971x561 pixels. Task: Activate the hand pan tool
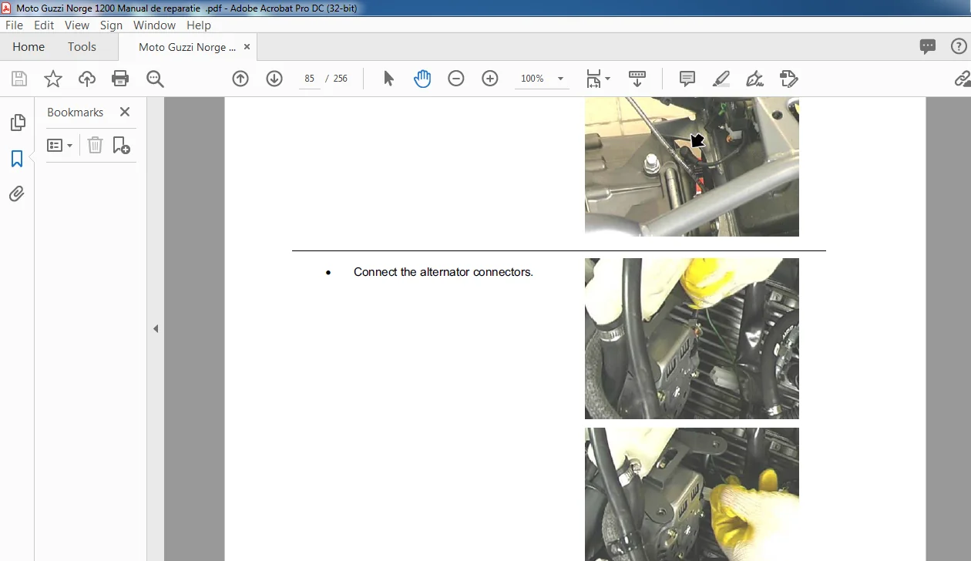coord(422,79)
